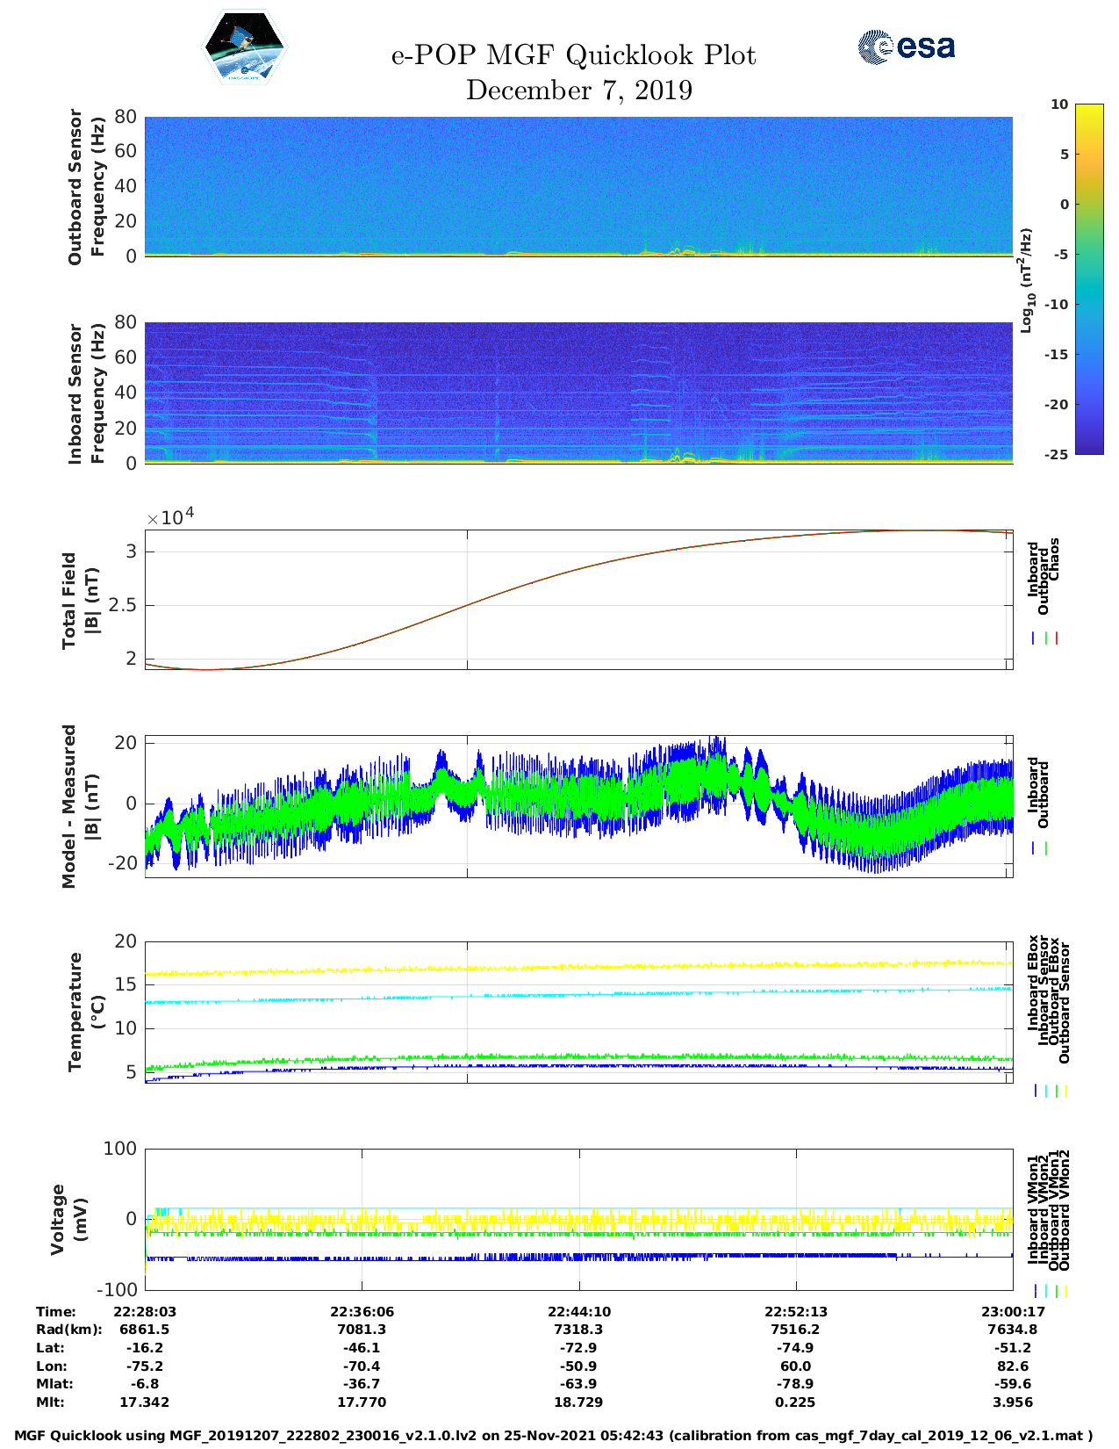
Task: Click the CASSIOPE hexagon mission logo
Action: tap(244, 48)
